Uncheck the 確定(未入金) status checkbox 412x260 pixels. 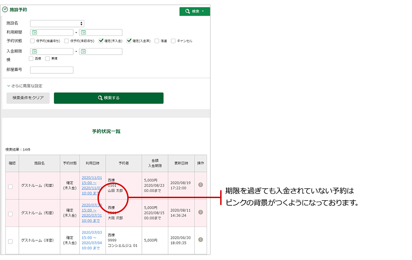(x=101, y=41)
